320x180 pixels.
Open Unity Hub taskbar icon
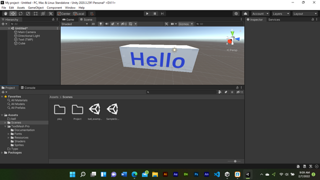coord(227,174)
